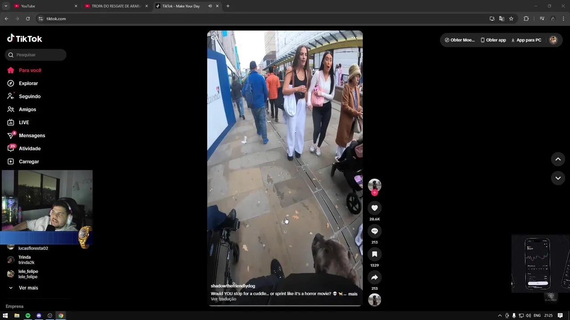Viewport: 570px width, 320px height.
Task: Open Windows Start menu
Action: pos(5,316)
